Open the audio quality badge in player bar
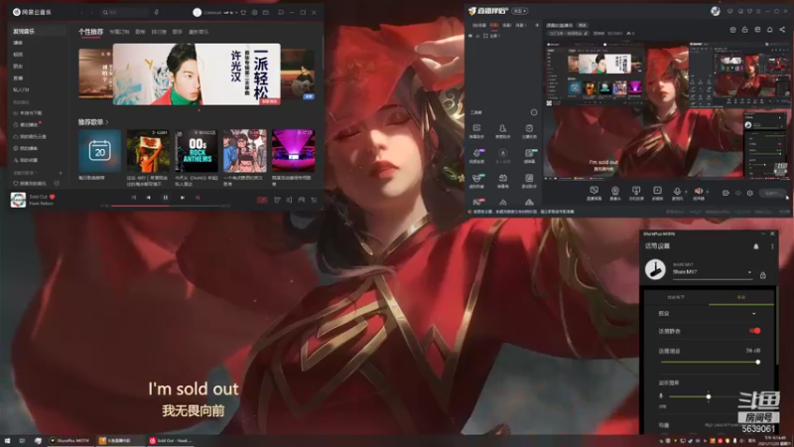This screenshot has height=447, width=794. (262, 201)
